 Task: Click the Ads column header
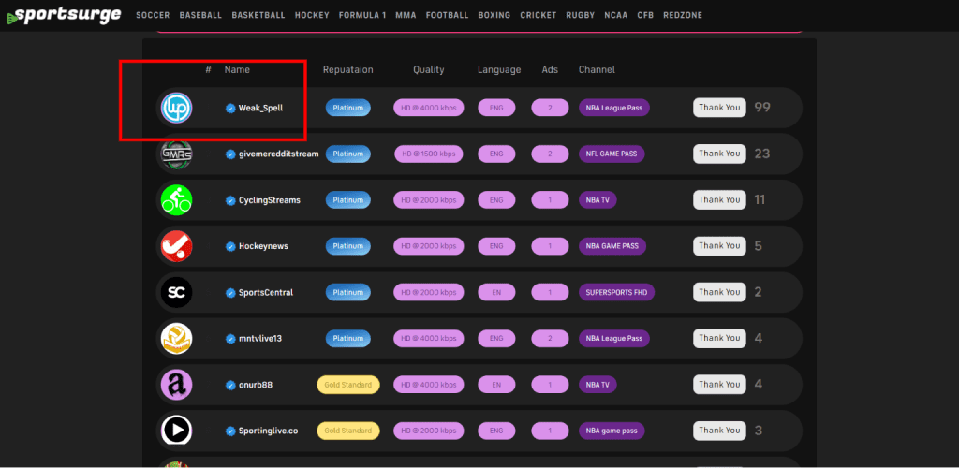click(x=550, y=69)
